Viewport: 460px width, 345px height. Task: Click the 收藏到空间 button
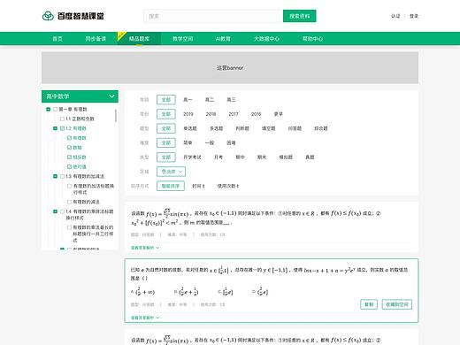[397, 304]
